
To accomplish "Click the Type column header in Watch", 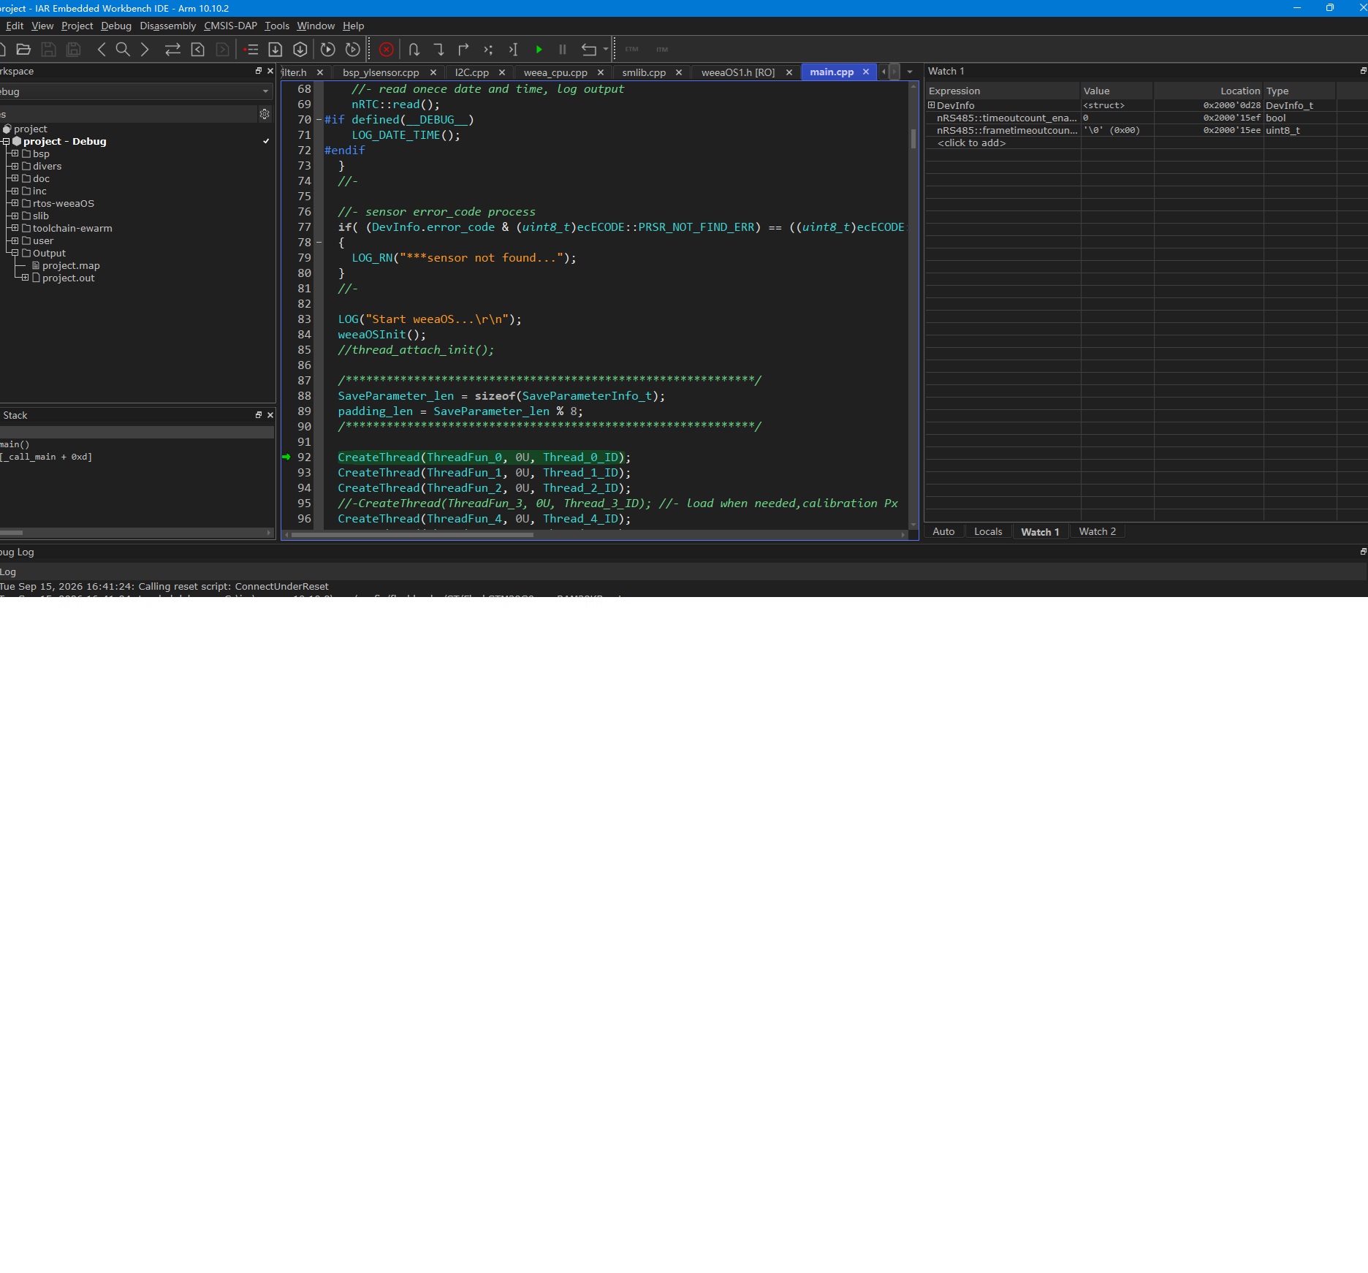I will [x=1299, y=91].
